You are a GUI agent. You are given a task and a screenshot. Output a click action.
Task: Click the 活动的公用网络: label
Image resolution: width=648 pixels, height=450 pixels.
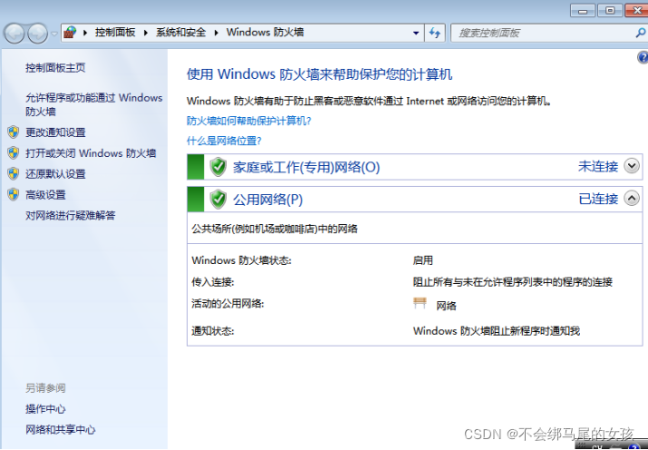227,304
